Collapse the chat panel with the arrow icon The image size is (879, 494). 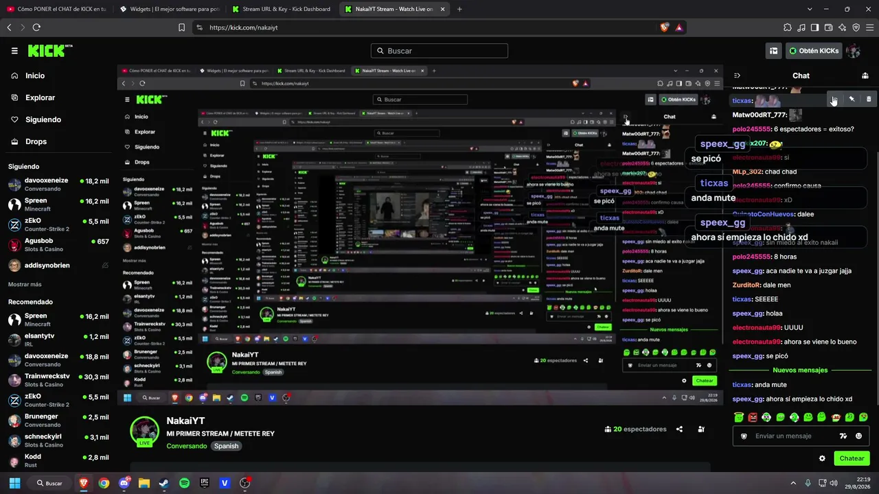point(737,75)
